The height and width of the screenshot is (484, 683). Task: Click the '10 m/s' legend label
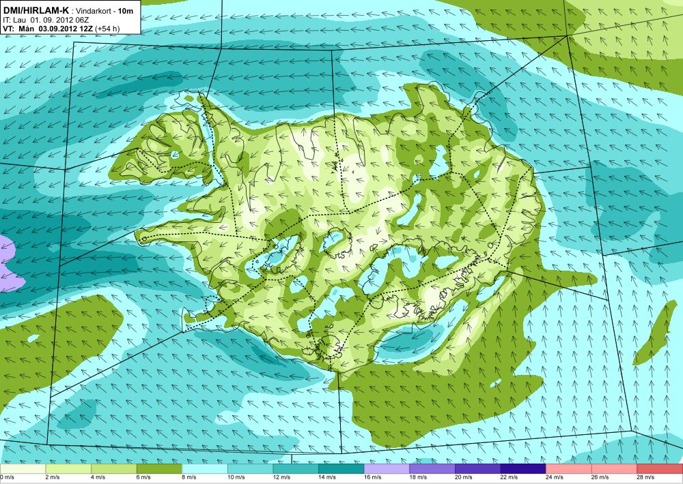click(236, 477)
